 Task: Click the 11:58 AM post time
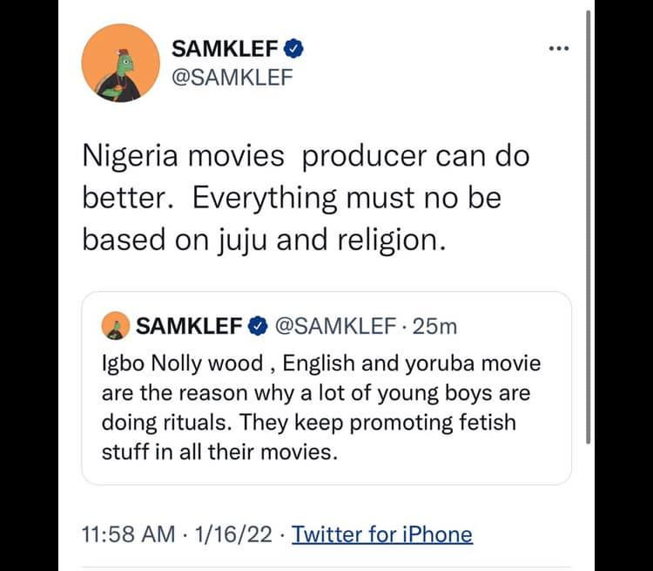130,534
